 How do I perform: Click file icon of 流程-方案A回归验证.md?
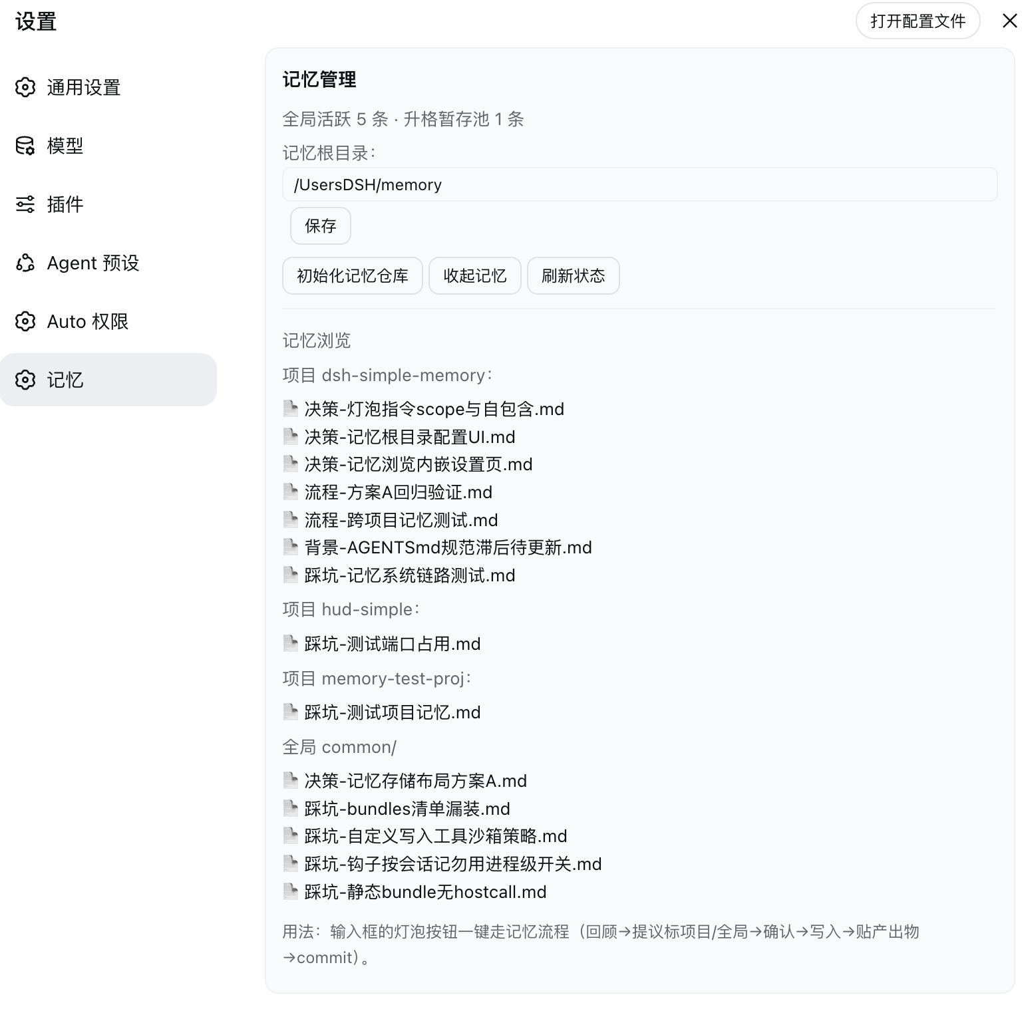[290, 492]
